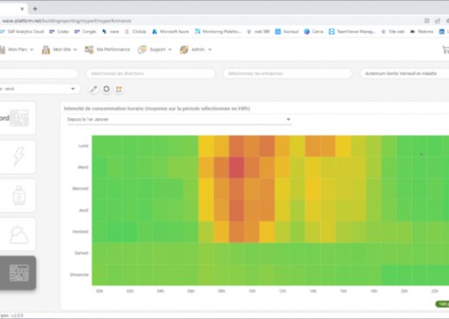This screenshot has height=319, width=449.
Task: Open the gas bottle sidebar panel
Action: [x=18, y=196]
